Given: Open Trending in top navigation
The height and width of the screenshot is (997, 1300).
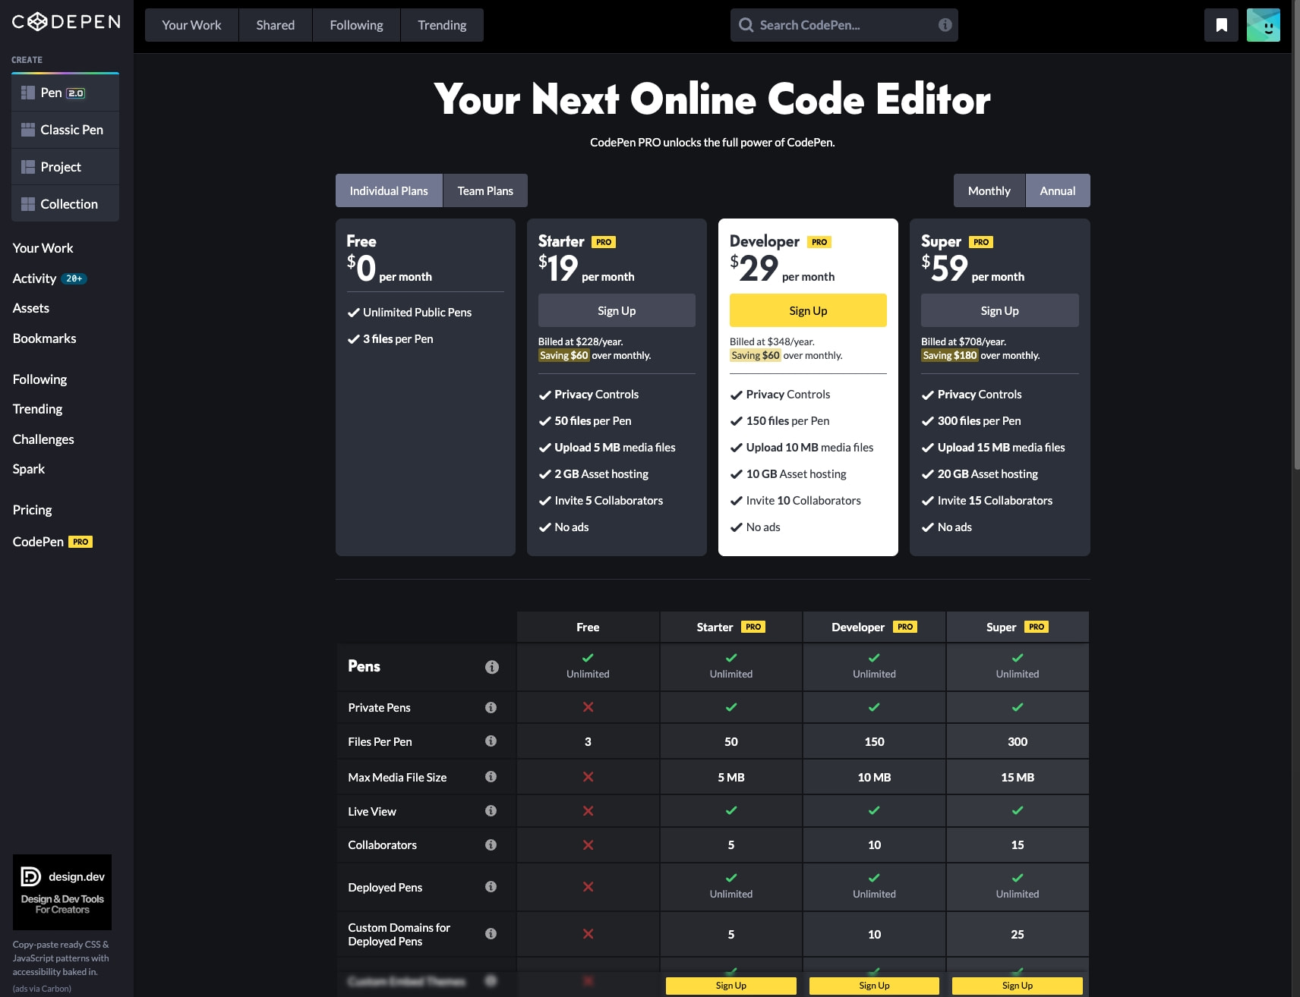Looking at the screenshot, I should coord(442,25).
